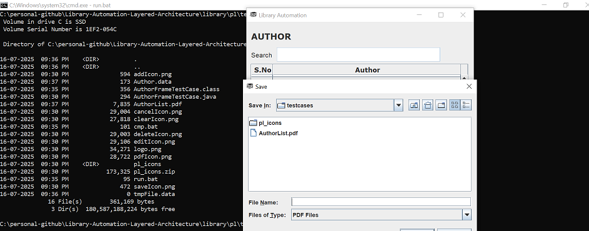Select AuthorList.pdf in the Save dialog file list

coord(274,133)
